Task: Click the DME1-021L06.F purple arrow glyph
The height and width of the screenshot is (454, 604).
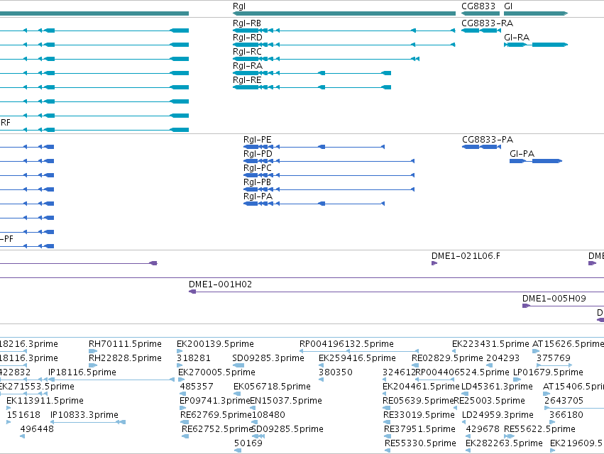Action: pyautogui.click(x=434, y=263)
